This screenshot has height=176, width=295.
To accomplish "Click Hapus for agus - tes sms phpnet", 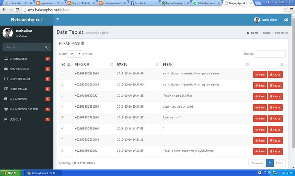I will pos(275,108).
